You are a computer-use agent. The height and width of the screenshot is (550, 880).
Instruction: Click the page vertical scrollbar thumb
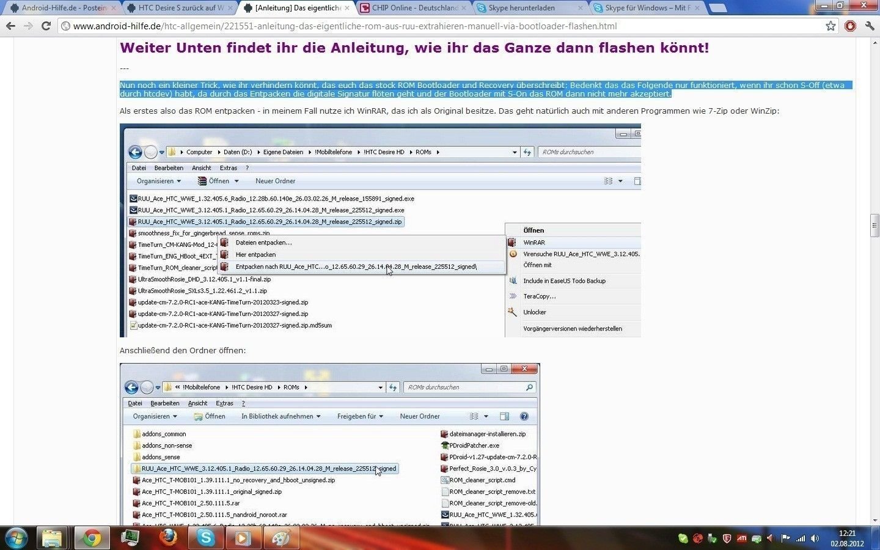click(x=875, y=225)
